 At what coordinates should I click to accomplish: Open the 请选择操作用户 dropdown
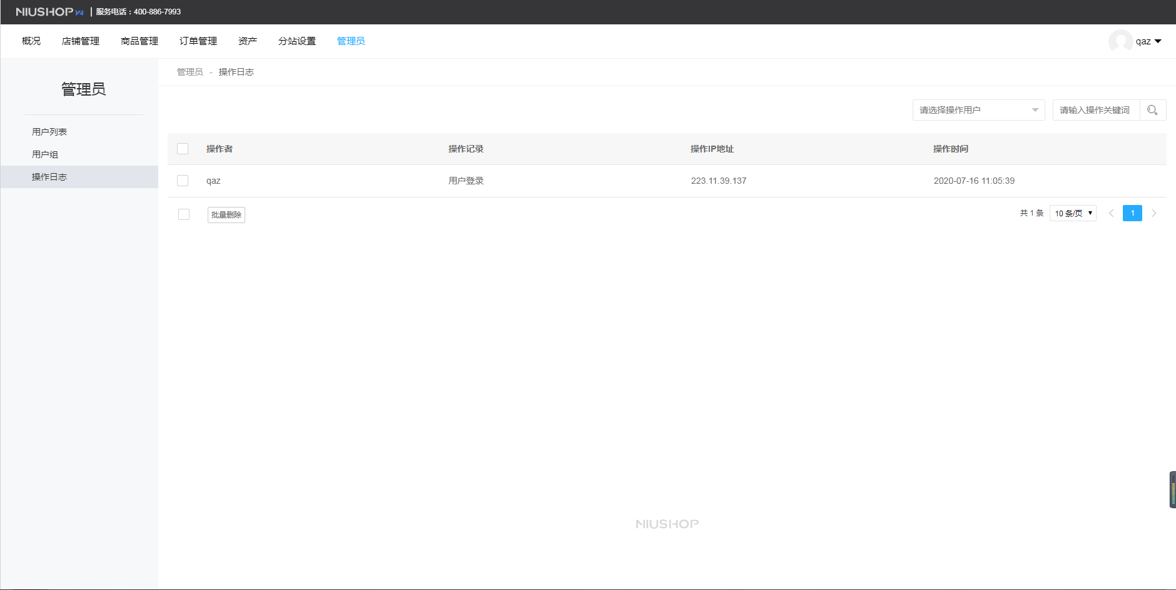978,110
